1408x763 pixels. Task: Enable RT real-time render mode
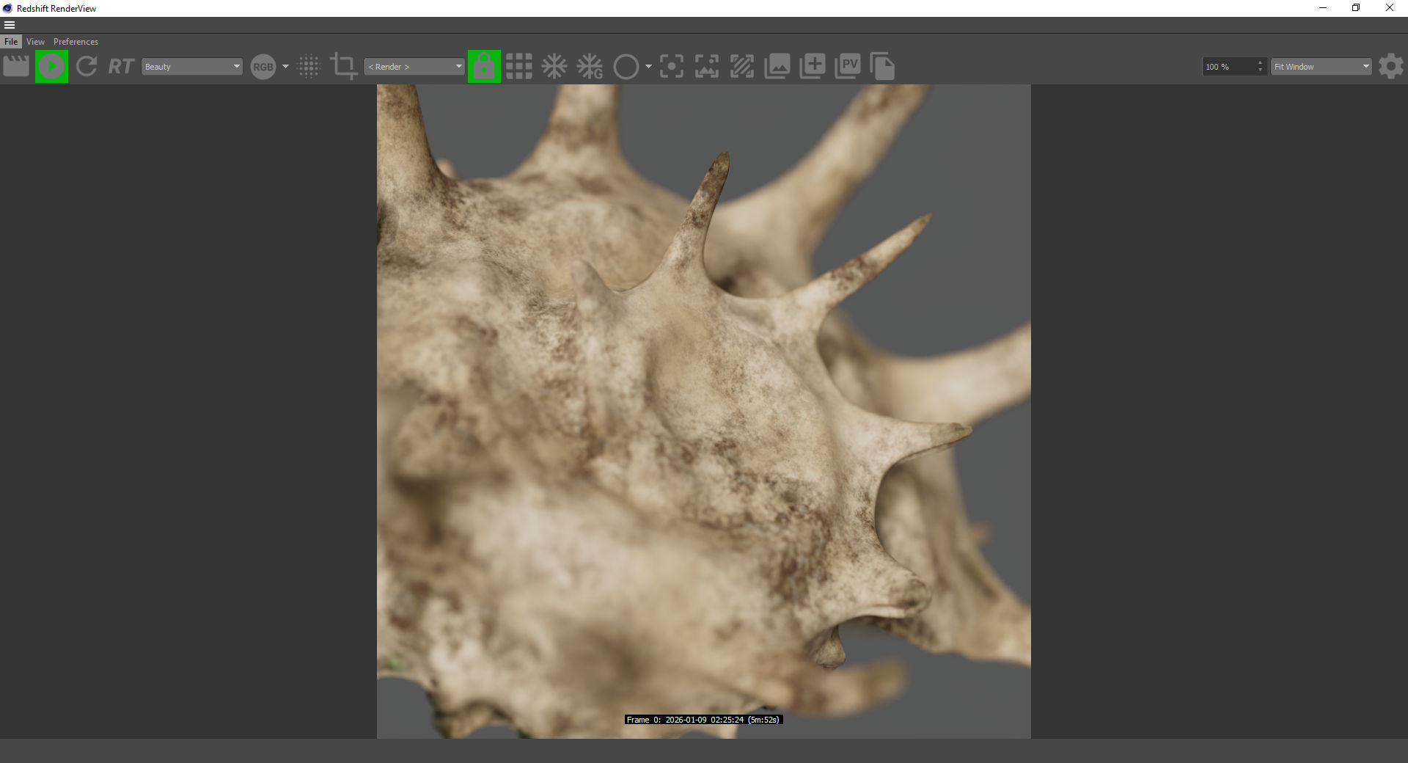click(121, 67)
